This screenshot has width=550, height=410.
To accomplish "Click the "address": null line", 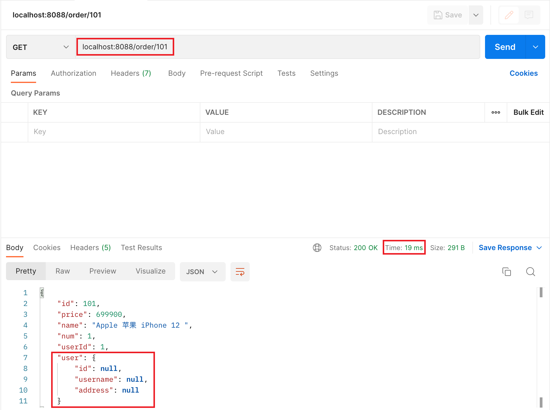I will tap(107, 390).
